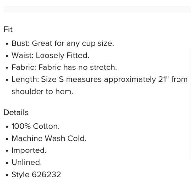Click the Fit section heading
The height and width of the screenshot is (191, 191).
pos(8,29)
